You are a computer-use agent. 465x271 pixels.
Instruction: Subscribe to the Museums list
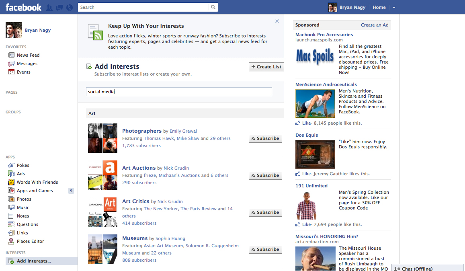click(265, 249)
